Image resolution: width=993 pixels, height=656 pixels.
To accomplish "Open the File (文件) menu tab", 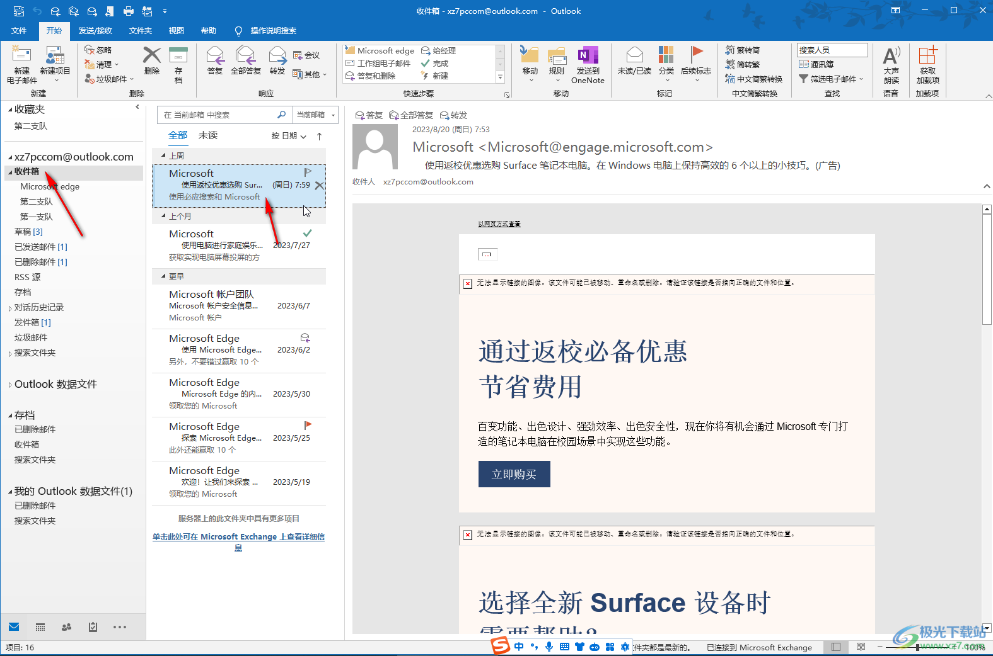I will (19, 30).
